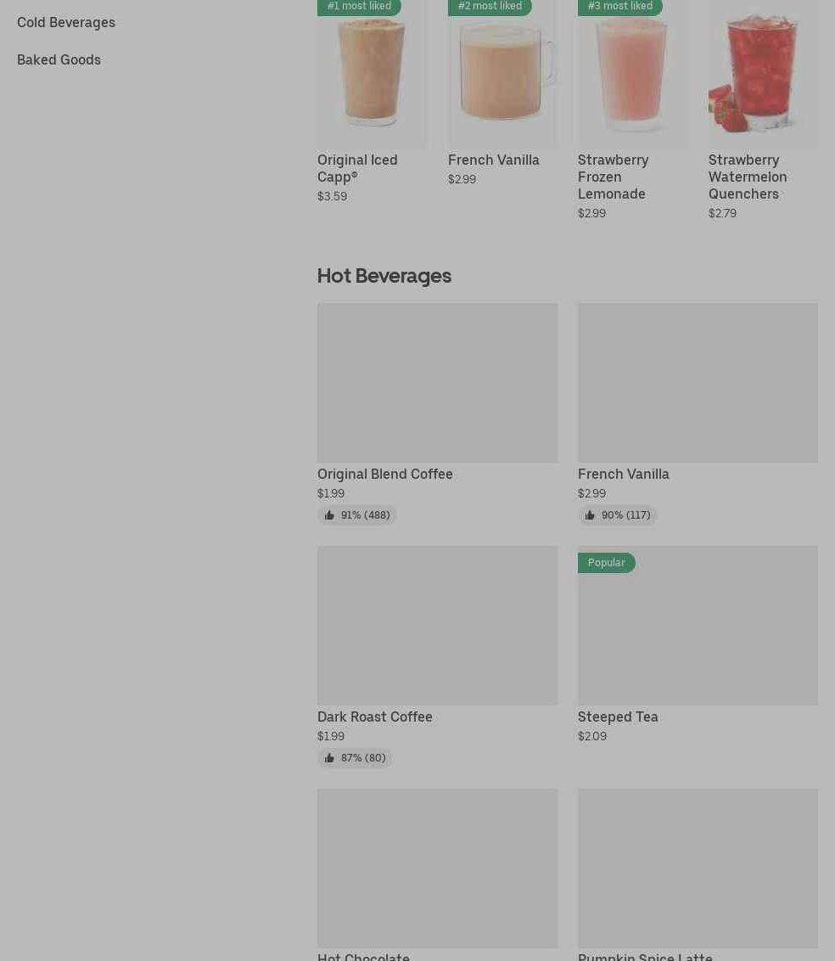Click the #3 most liked badge
Screen dimensions: 835x961
(x=620, y=6)
